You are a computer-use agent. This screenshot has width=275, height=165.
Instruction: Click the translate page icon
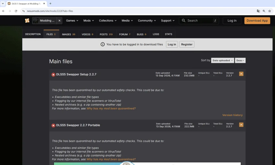(258, 11)
